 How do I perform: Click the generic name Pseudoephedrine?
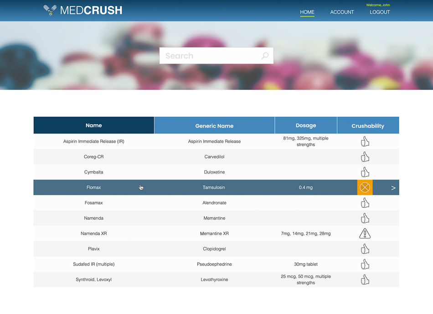click(214, 264)
